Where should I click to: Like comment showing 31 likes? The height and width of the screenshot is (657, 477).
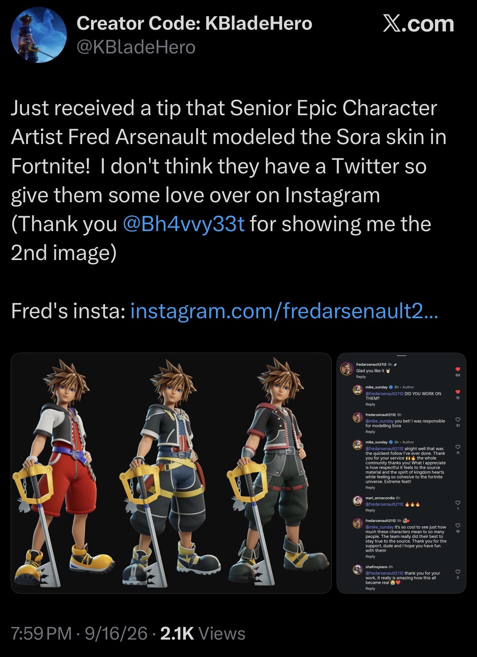tap(458, 420)
